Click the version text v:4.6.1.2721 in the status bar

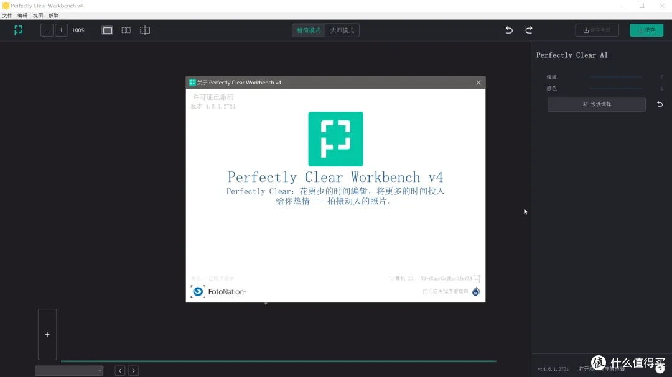tap(553, 369)
